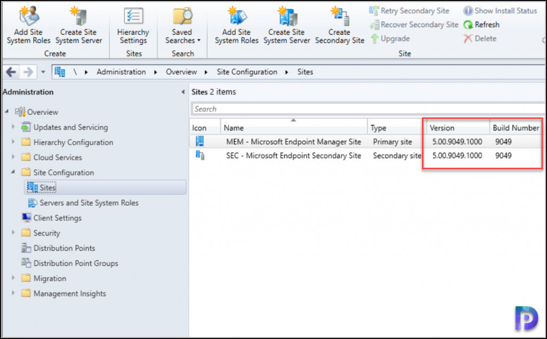Select Overview in the tree
Screen dimensions: 547x339
click(x=37, y=112)
